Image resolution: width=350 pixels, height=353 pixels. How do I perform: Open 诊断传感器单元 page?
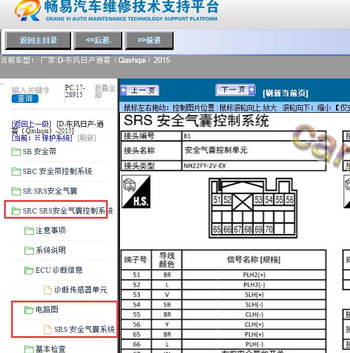tap(80, 290)
